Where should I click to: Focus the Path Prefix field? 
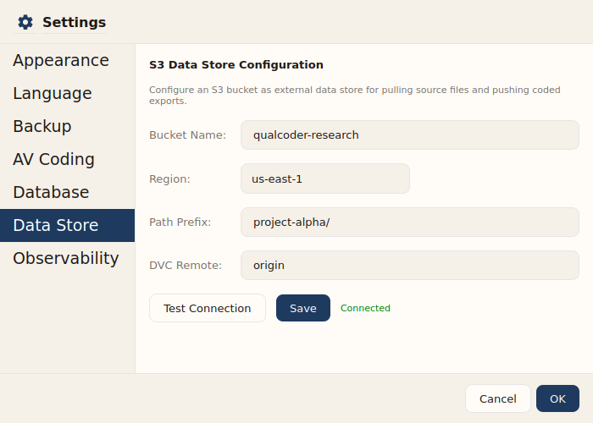[409, 222]
